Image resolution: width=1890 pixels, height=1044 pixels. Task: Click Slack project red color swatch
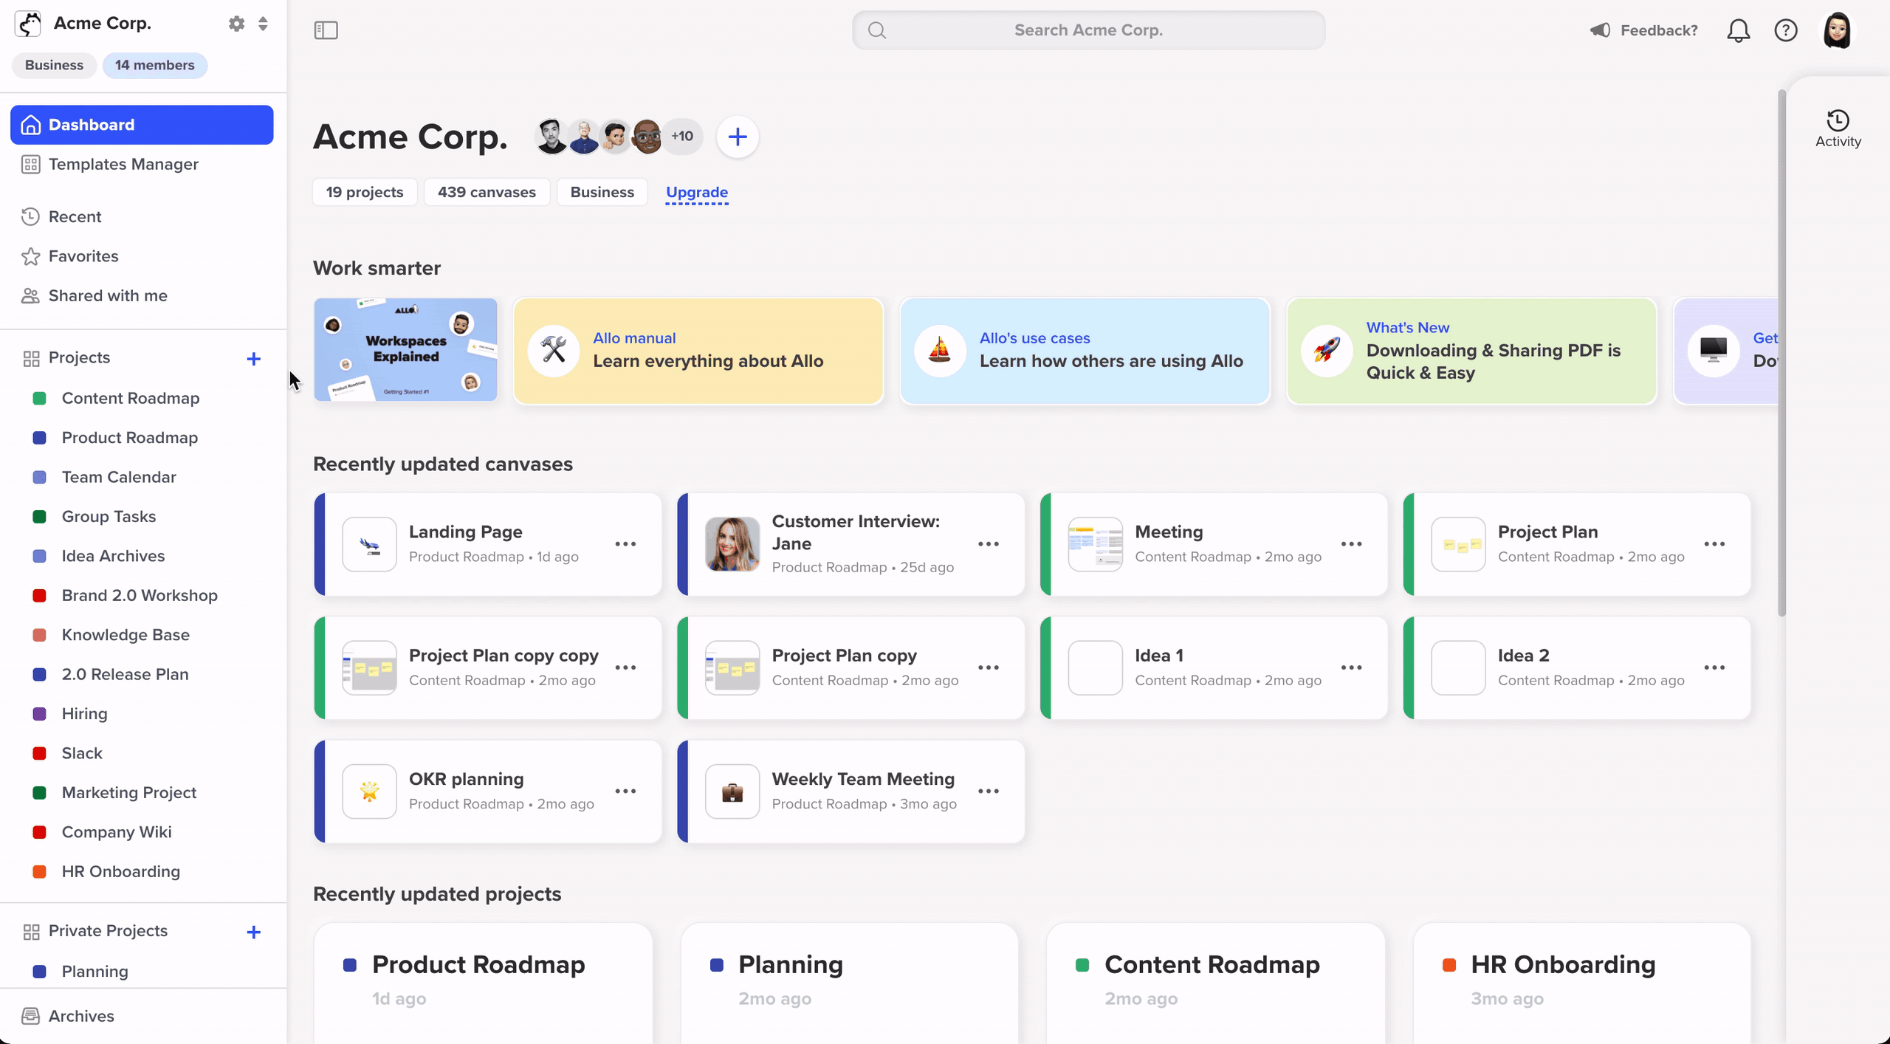tap(40, 753)
